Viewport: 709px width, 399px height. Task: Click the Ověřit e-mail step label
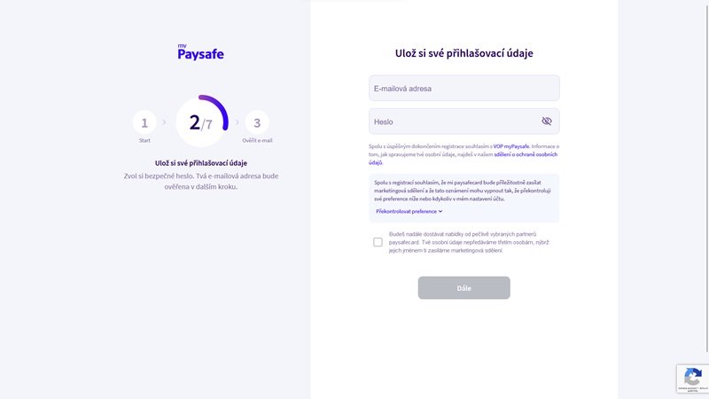(x=257, y=140)
